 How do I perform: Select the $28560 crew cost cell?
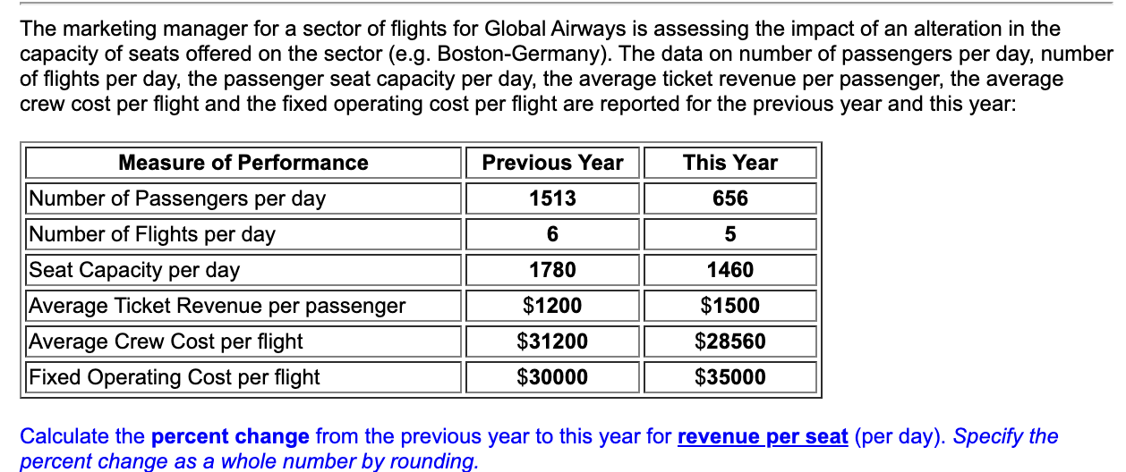730,341
